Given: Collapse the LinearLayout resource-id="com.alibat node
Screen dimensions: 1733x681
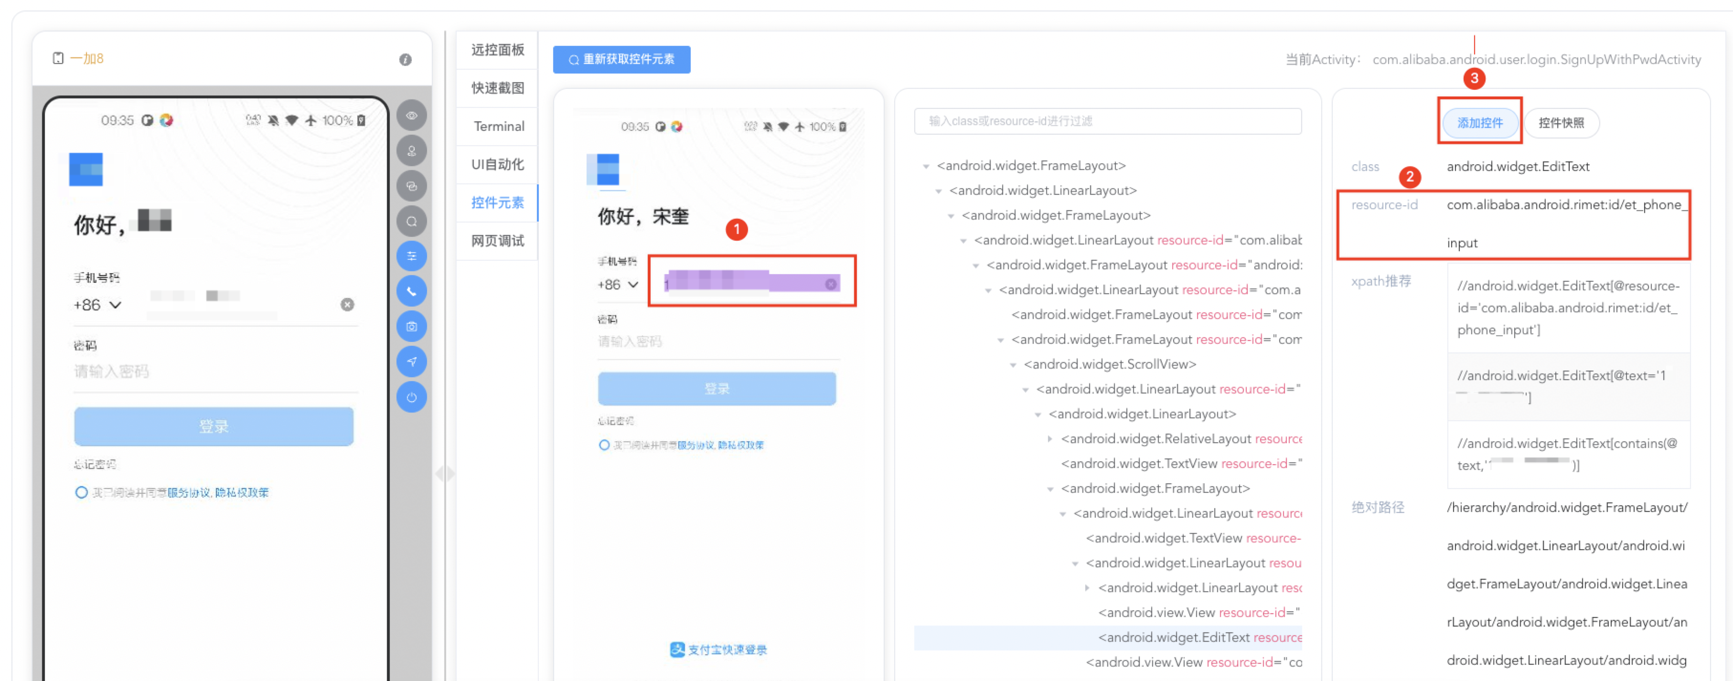Looking at the screenshot, I should tap(963, 241).
